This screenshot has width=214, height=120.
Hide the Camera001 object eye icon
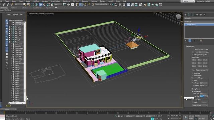(12, 23)
